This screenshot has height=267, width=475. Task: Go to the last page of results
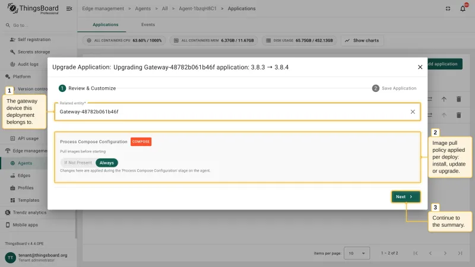tap(460, 253)
